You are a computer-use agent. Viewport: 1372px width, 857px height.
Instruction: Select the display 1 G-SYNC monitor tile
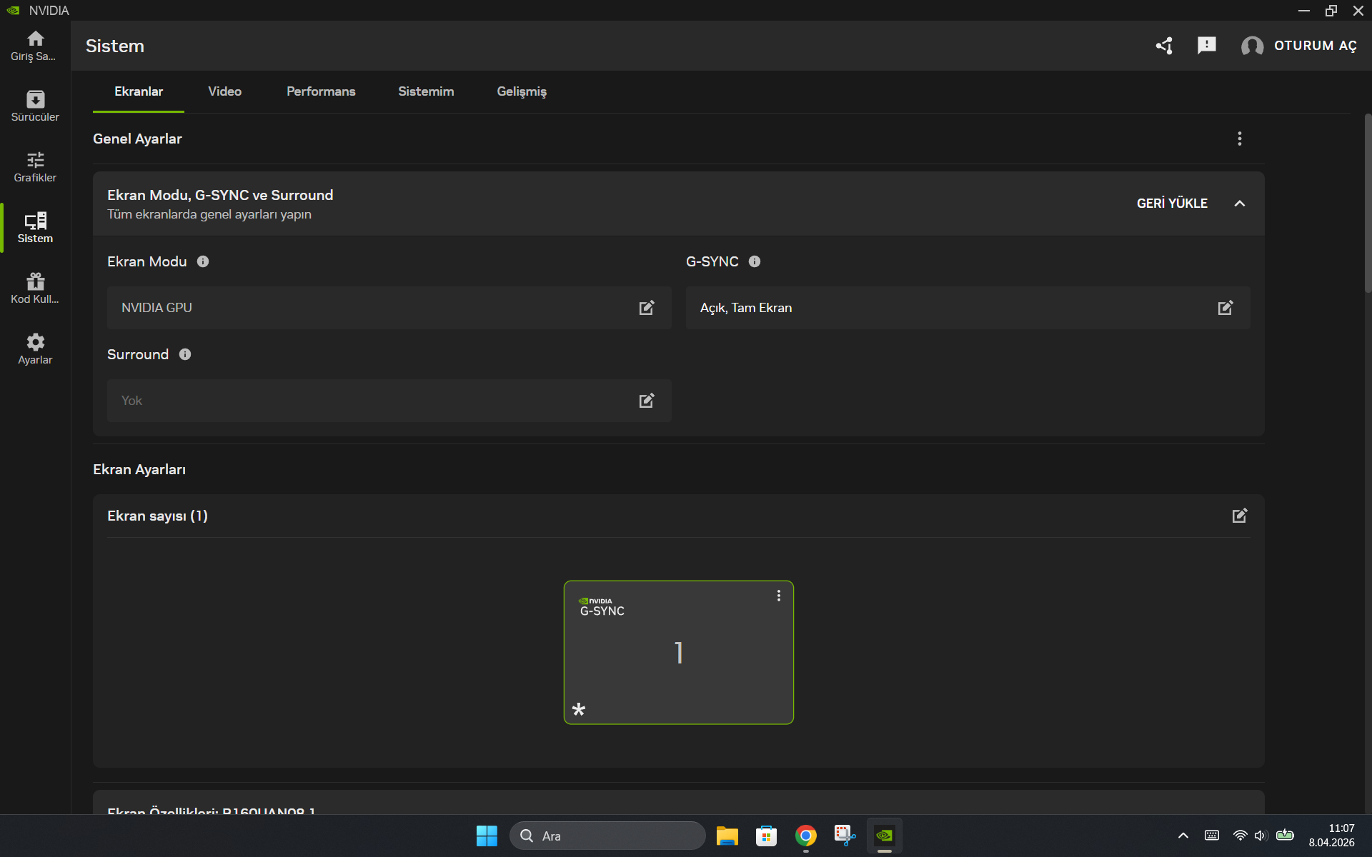point(678,653)
